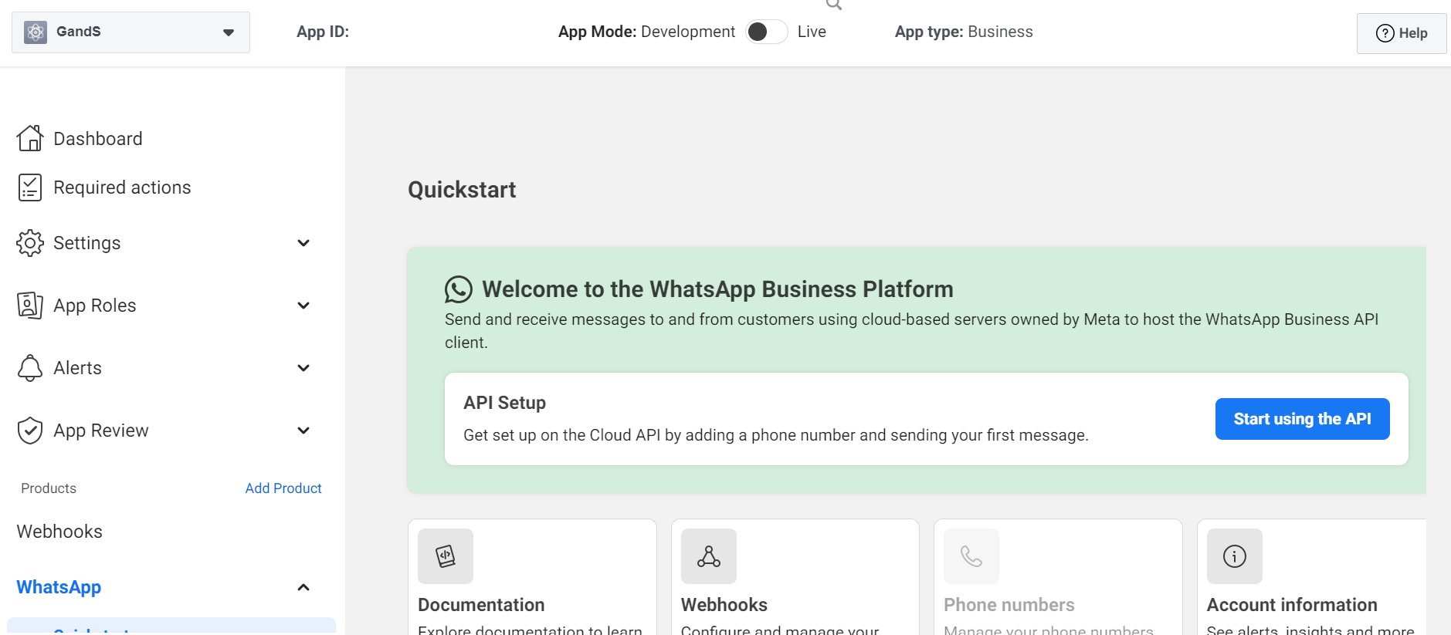Viewport: 1451px width, 635px height.
Task: Click the search magnifier icon at top
Action: click(x=834, y=5)
